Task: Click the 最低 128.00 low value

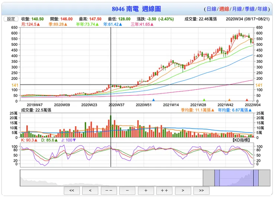Action: 119,19
